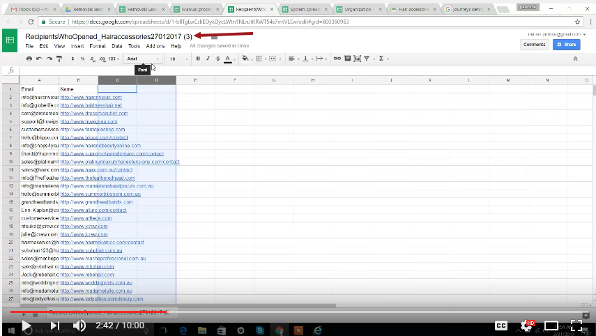Image resolution: width=596 pixels, height=336 pixels.
Task: Click the Comments button
Action: point(534,44)
